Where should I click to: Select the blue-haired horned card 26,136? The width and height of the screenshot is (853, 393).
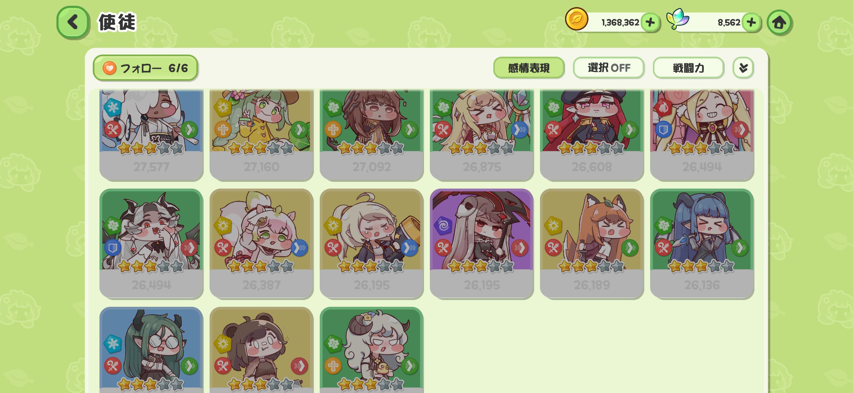point(702,243)
